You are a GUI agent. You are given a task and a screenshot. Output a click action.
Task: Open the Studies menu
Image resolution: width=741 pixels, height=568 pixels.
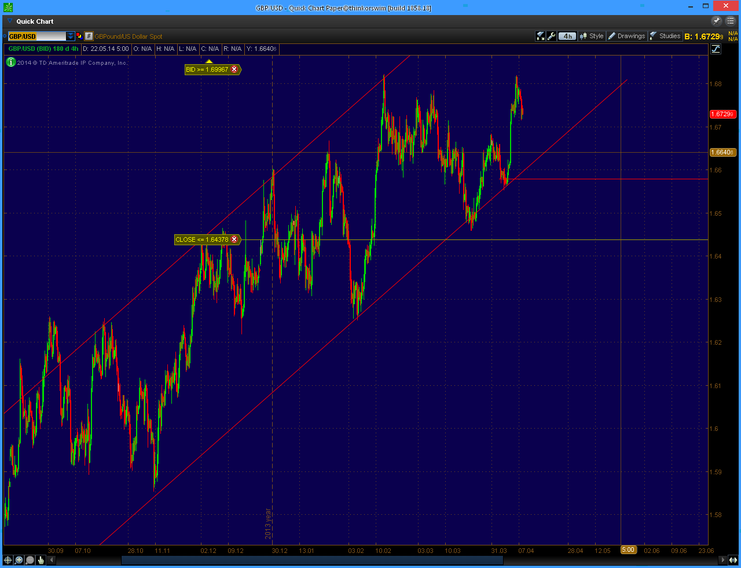pyautogui.click(x=665, y=36)
